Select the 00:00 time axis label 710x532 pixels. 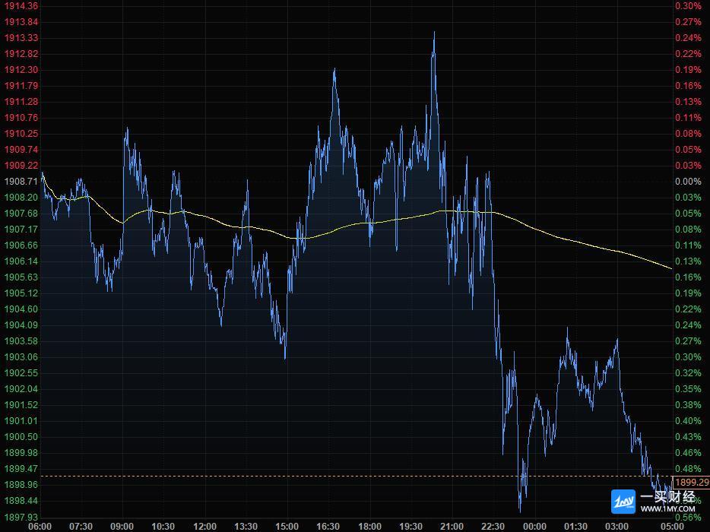(534, 526)
